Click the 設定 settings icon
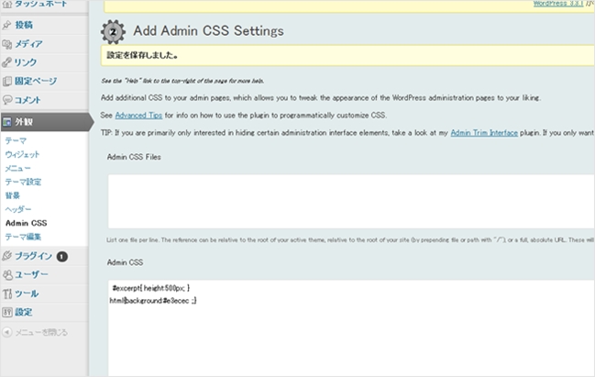This screenshot has height=377, width=595. tap(6, 312)
